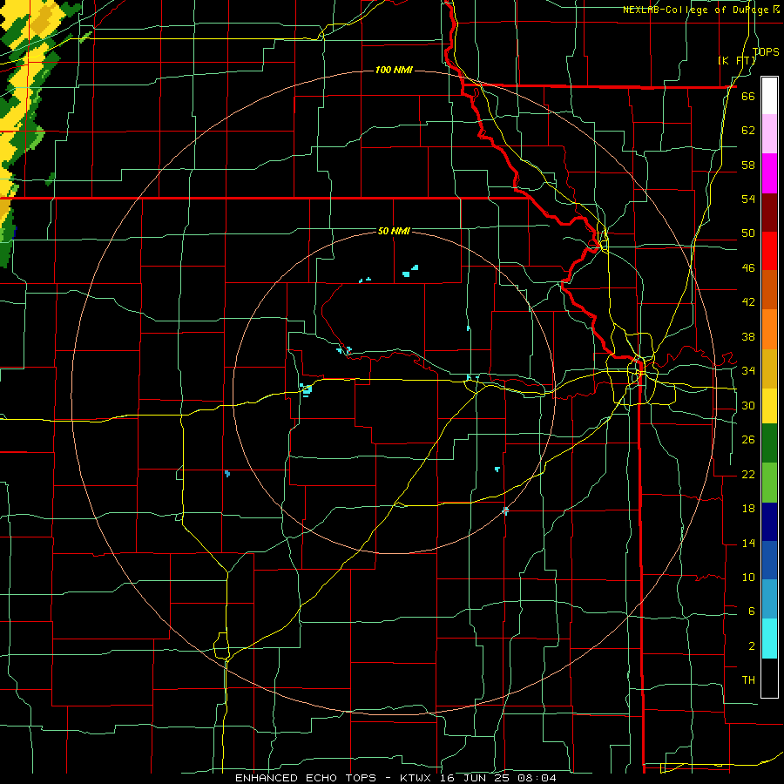The image size is (784, 784).
Task: Click the legend value 38
Action: 748,336
